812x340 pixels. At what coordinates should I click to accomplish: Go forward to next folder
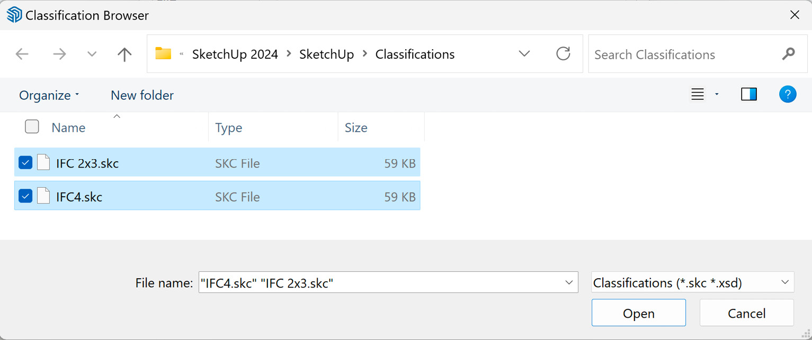click(x=59, y=54)
